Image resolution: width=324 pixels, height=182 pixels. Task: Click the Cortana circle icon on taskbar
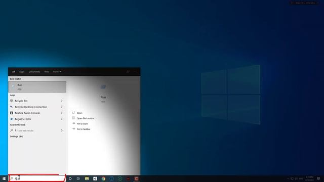[x=70, y=178]
